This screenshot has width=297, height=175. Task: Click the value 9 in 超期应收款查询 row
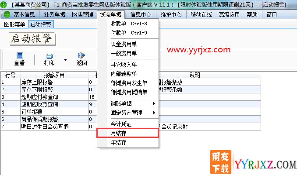click(91, 104)
